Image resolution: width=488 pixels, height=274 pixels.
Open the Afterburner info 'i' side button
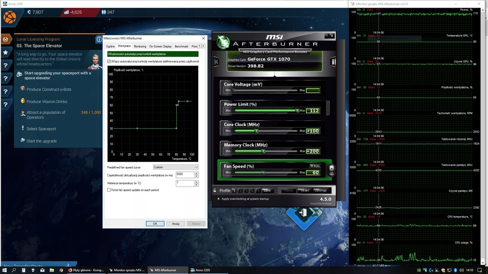click(x=333, y=62)
